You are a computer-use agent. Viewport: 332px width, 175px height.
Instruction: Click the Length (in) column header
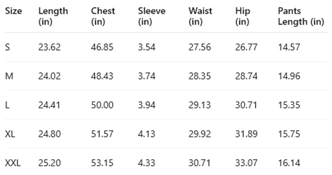pos(53,16)
